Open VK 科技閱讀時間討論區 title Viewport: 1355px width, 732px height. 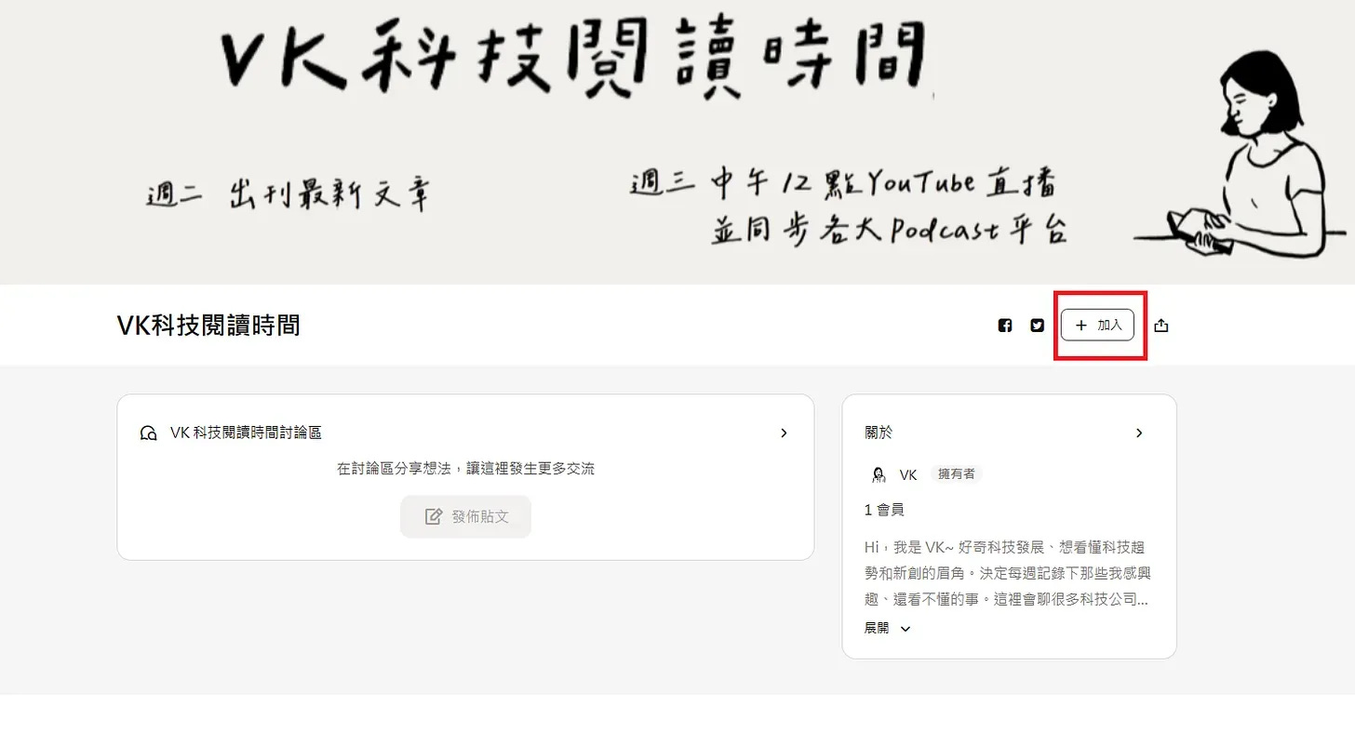pos(246,433)
